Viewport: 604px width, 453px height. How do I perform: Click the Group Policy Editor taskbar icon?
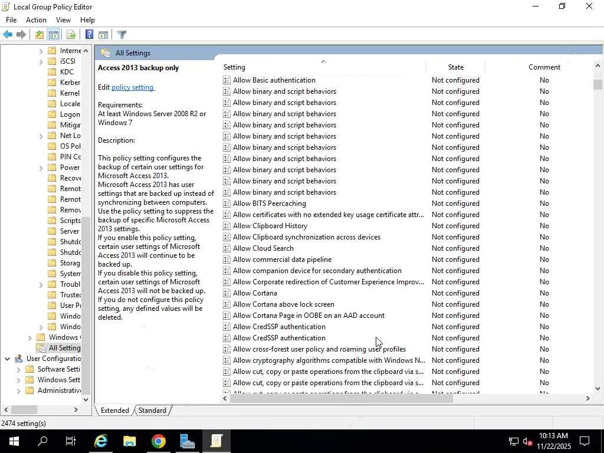(216, 441)
